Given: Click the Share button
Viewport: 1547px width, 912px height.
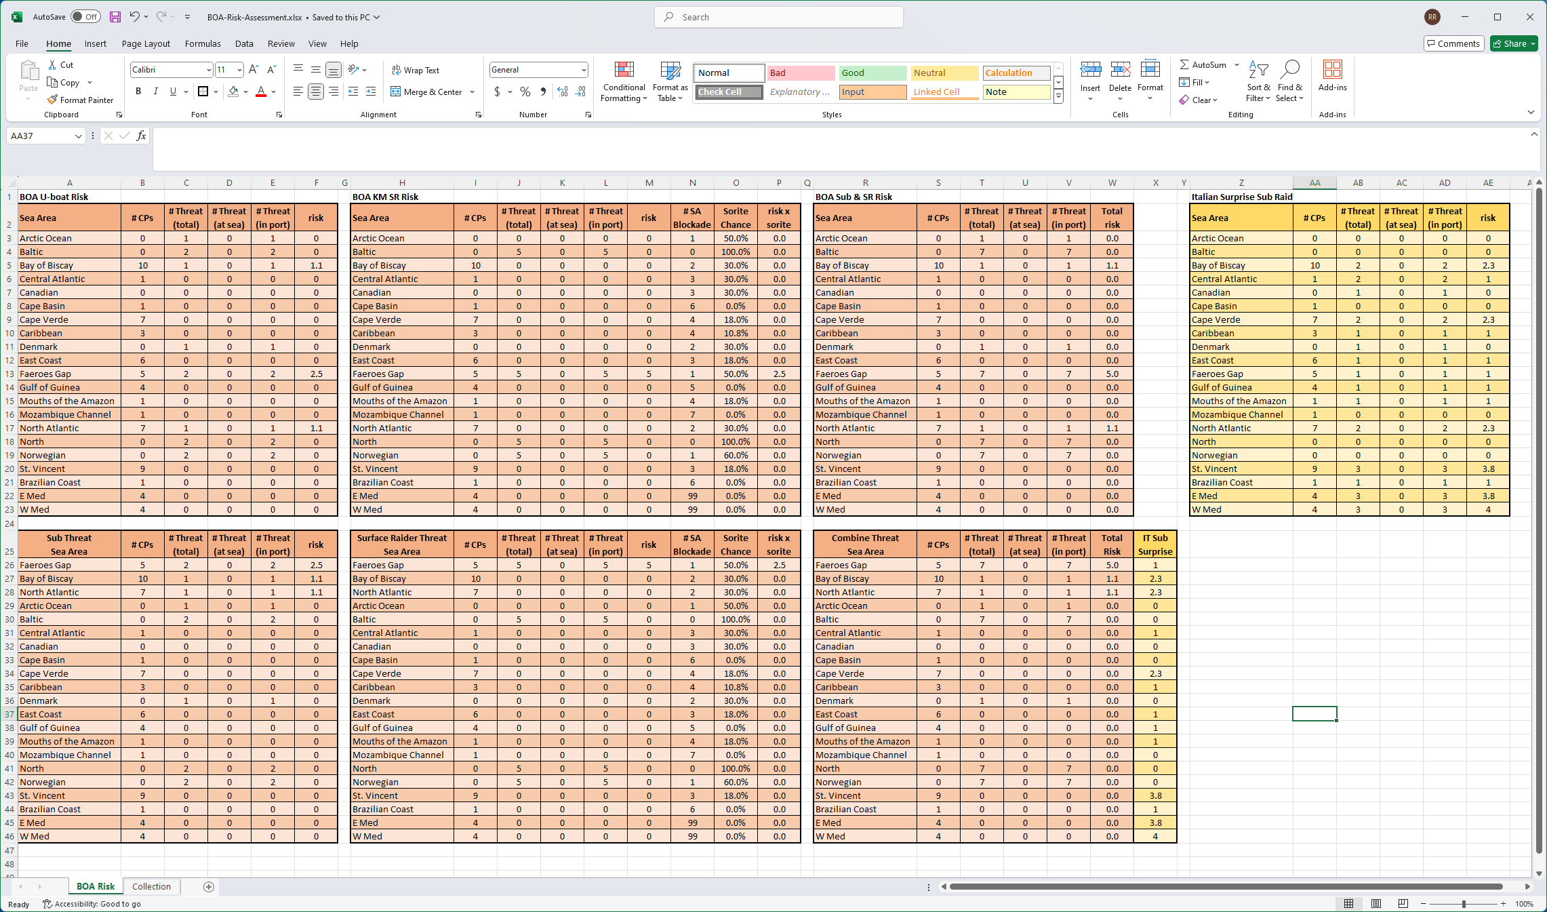Looking at the screenshot, I should pos(1514,43).
